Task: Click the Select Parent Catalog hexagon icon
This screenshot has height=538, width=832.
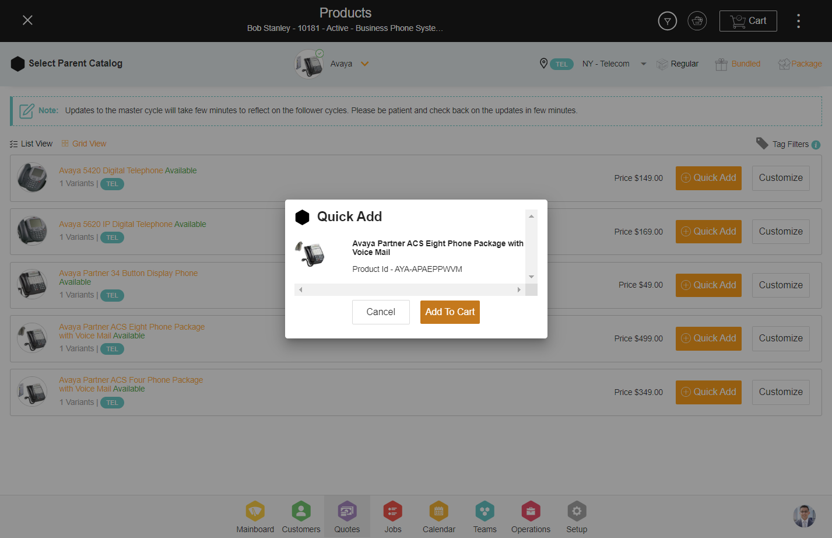Action: tap(17, 64)
